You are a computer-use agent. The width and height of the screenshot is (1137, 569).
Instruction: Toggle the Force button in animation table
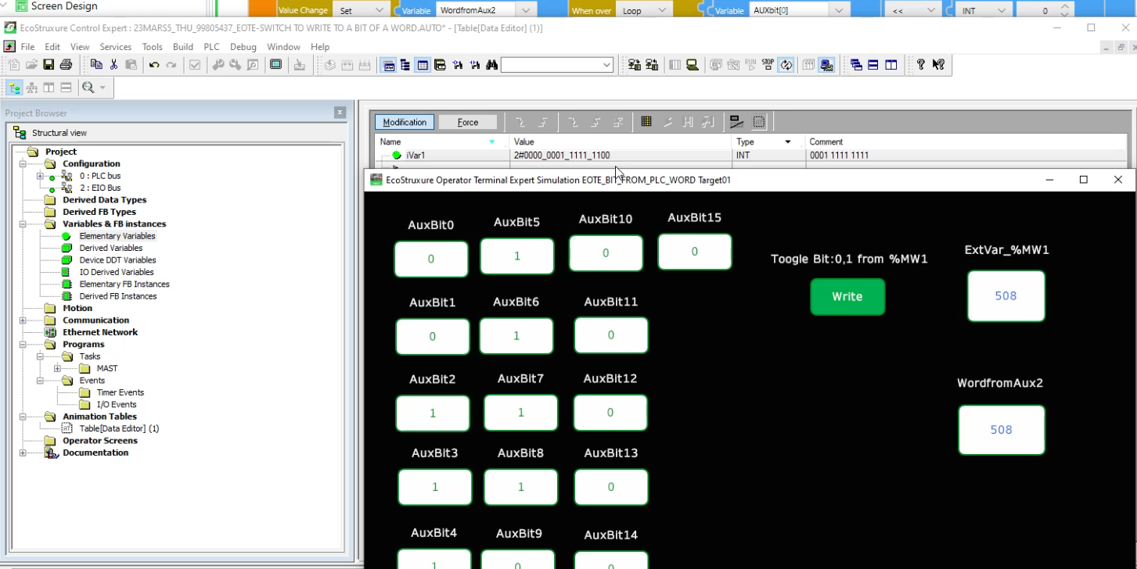[468, 122]
